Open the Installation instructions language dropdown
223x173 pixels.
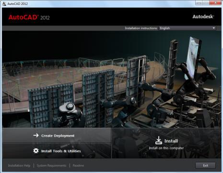click(187, 28)
